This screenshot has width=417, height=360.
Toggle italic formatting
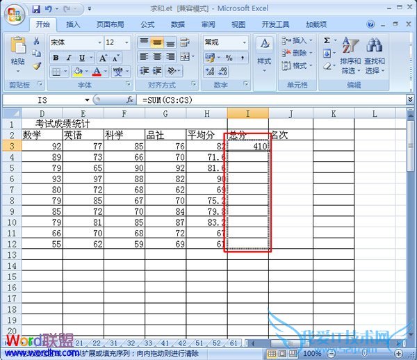coord(69,58)
